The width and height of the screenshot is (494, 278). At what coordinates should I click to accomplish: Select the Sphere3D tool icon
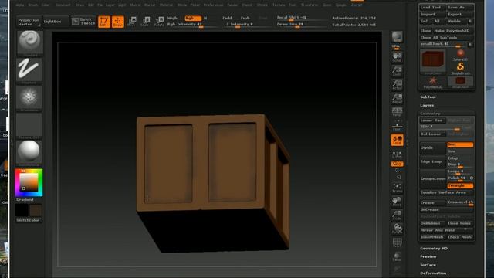tap(460, 55)
